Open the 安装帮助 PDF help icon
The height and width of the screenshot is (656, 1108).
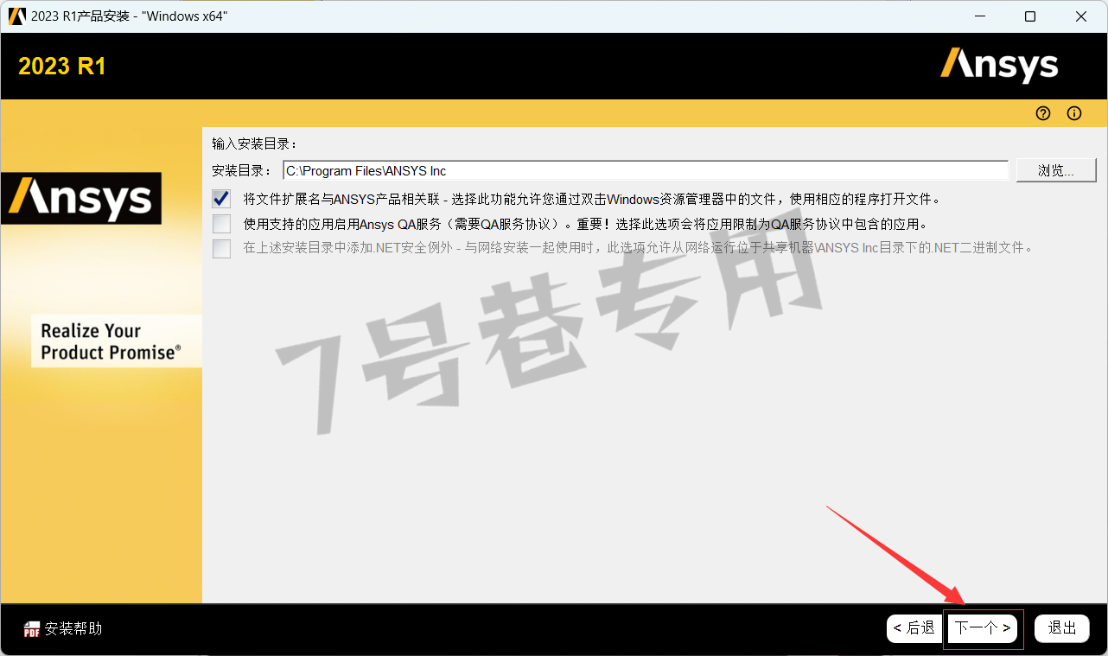(32, 629)
